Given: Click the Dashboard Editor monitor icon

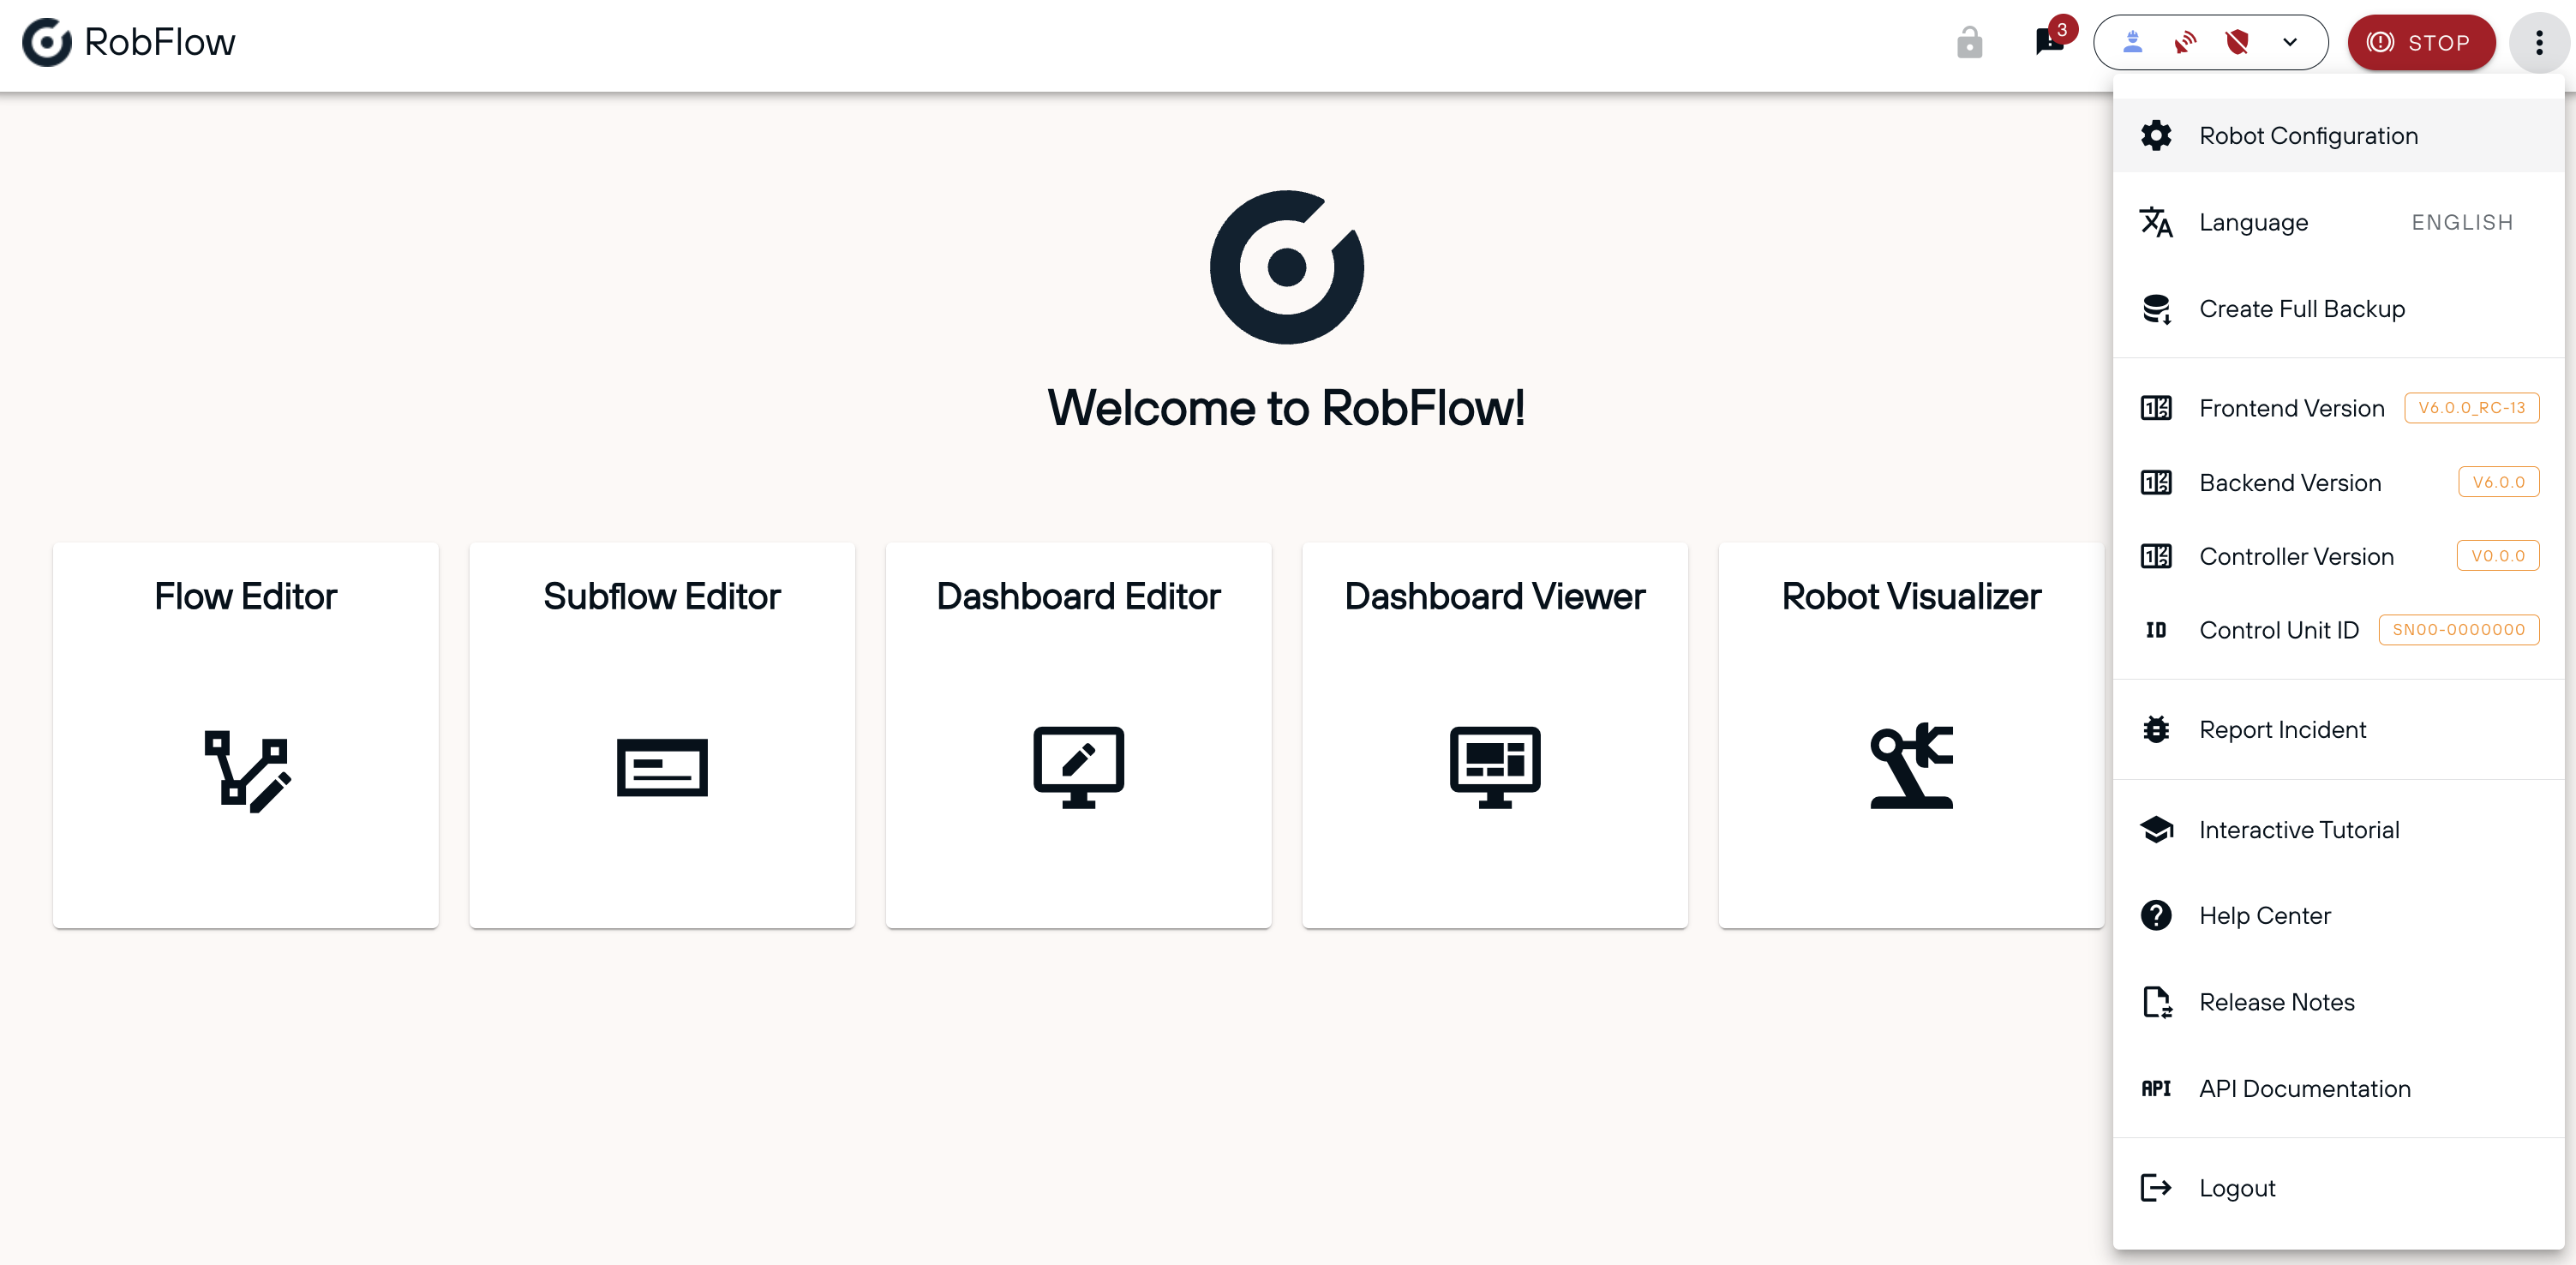Looking at the screenshot, I should [x=1078, y=767].
